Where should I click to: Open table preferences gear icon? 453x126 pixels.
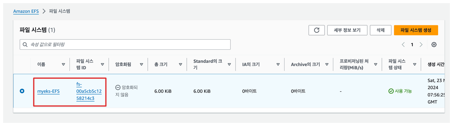[434, 44]
